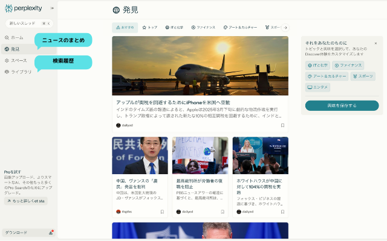Click もっと詳しく Pro upgrade button
The image size is (387, 241).
coord(26,201)
